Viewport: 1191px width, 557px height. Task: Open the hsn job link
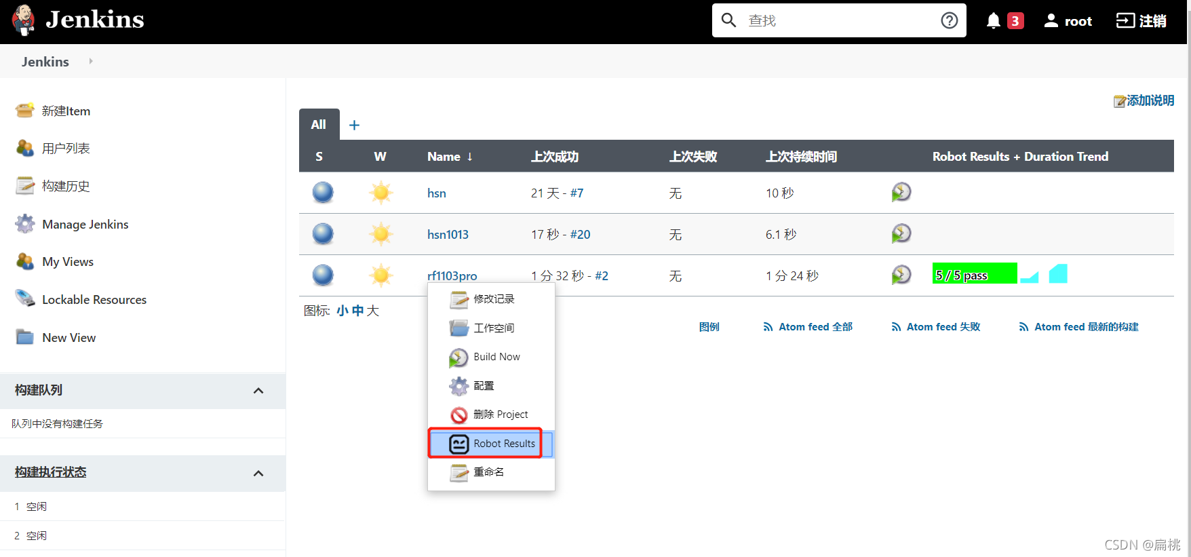(437, 193)
